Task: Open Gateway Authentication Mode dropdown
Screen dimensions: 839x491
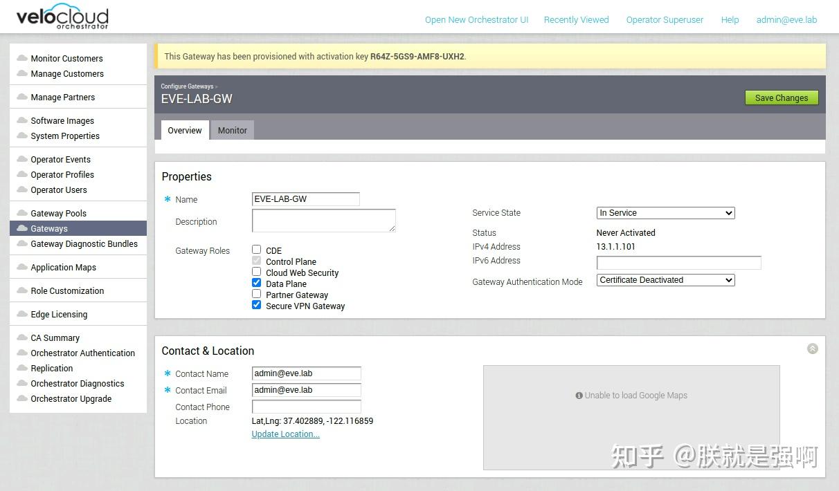Action: coord(665,279)
